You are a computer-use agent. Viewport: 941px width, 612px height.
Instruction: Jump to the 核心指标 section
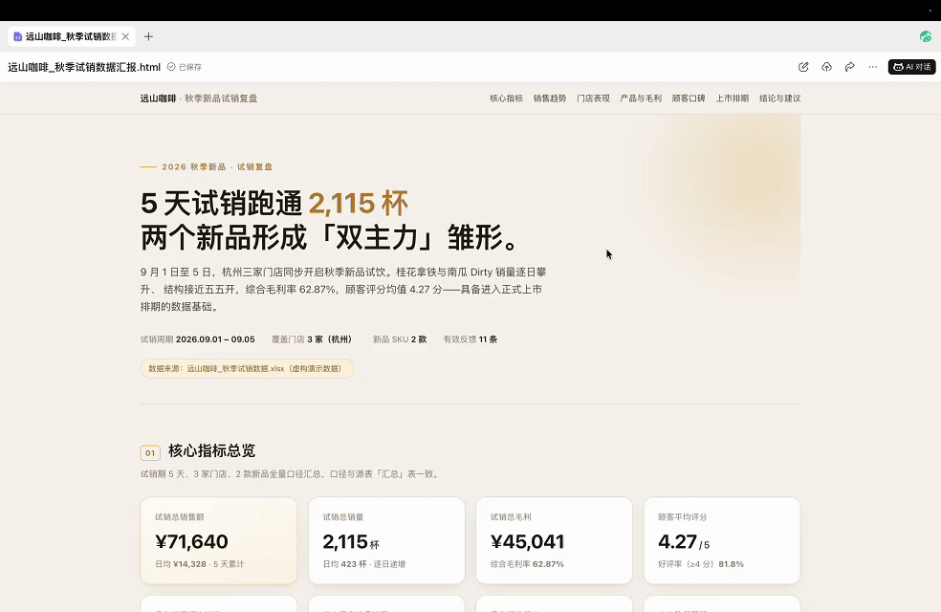(x=506, y=98)
